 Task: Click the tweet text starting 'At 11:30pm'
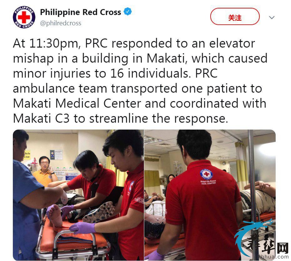tap(140, 81)
